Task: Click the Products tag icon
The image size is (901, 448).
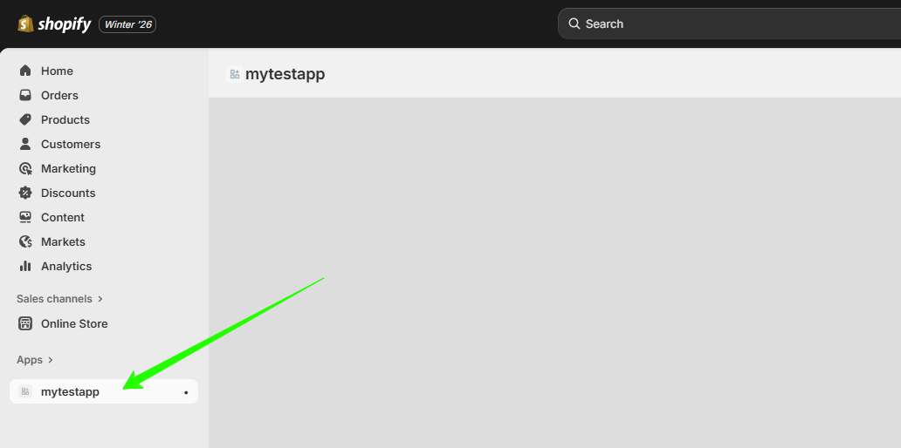Action: coord(25,119)
